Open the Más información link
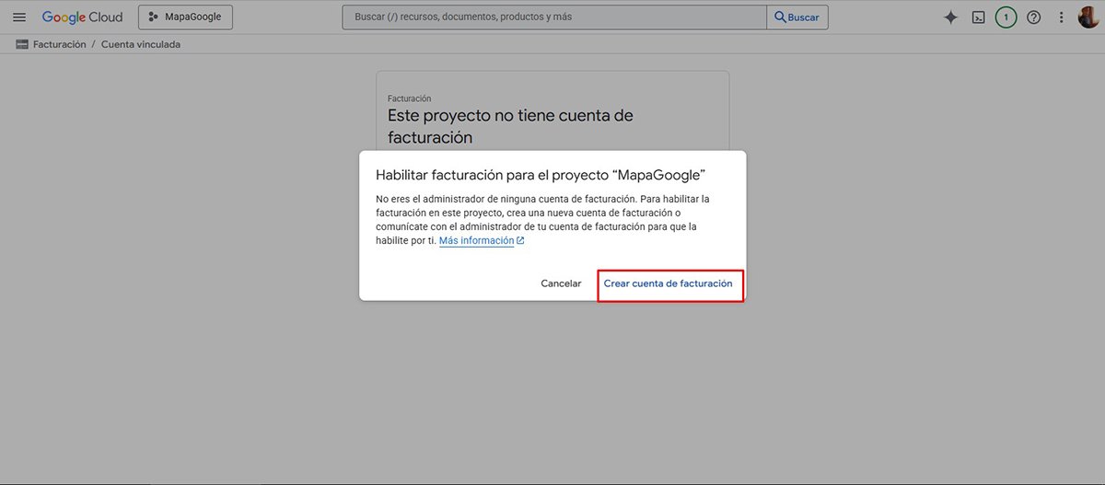The image size is (1105, 485). pyautogui.click(x=482, y=241)
